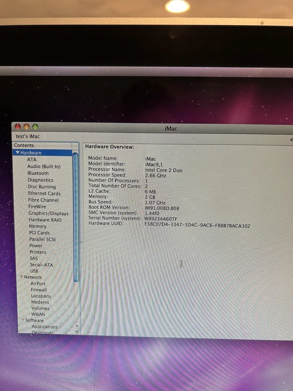The height and width of the screenshot is (391, 293).
Task: Click the Total Number Of Cores label
Action: point(115,186)
